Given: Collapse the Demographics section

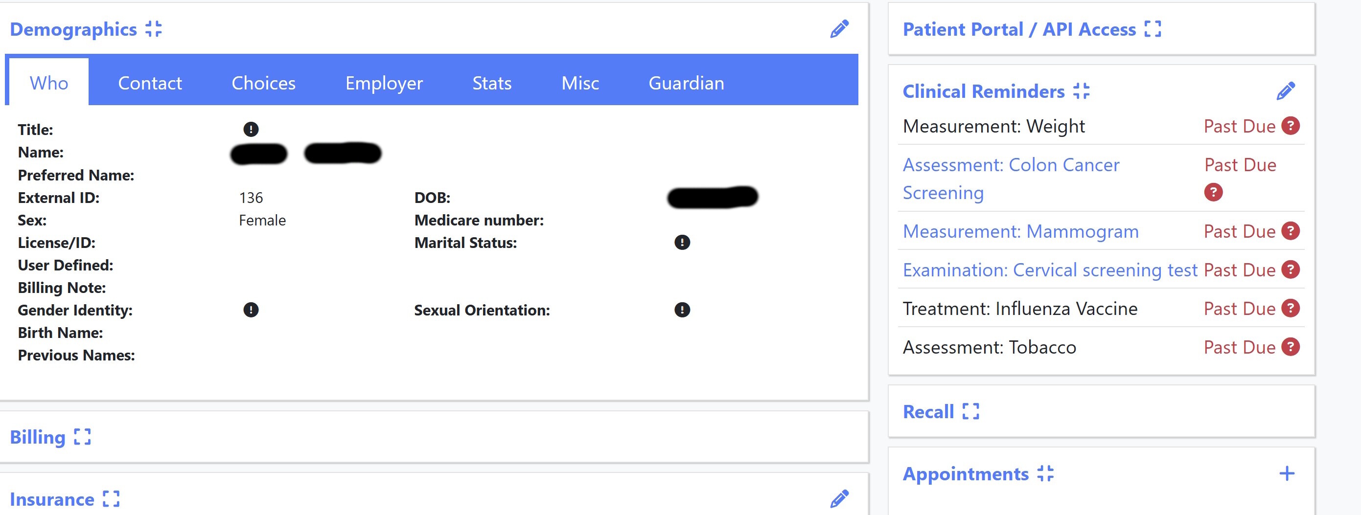Looking at the screenshot, I should click(x=154, y=29).
